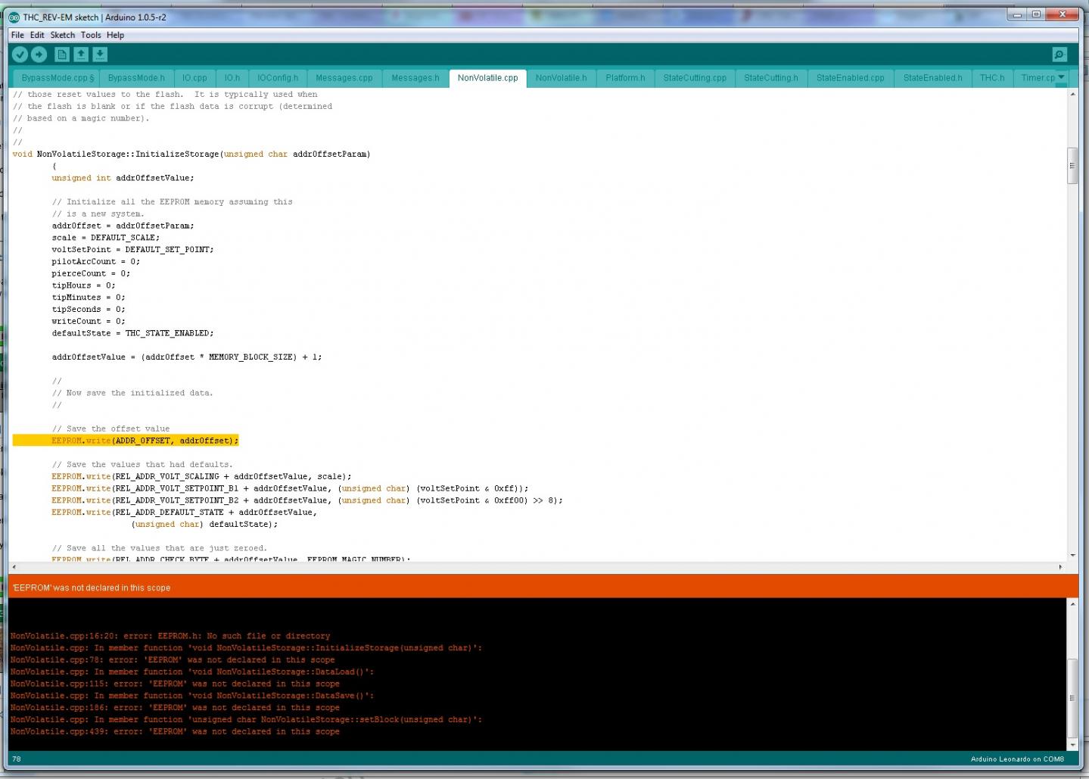The height and width of the screenshot is (779, 1089).
Task: Click the Upload arrow icon
Action: pyautogui.click(x=39, y=55)
